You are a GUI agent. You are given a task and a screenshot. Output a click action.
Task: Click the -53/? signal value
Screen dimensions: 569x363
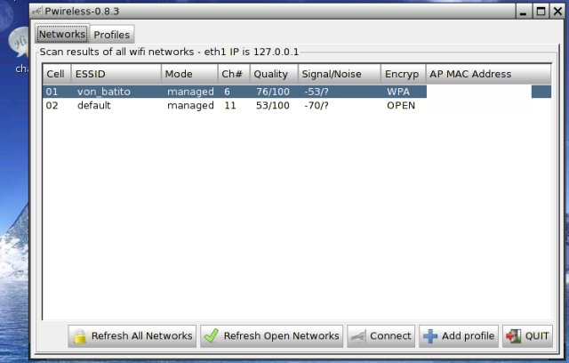pos(317,92)
